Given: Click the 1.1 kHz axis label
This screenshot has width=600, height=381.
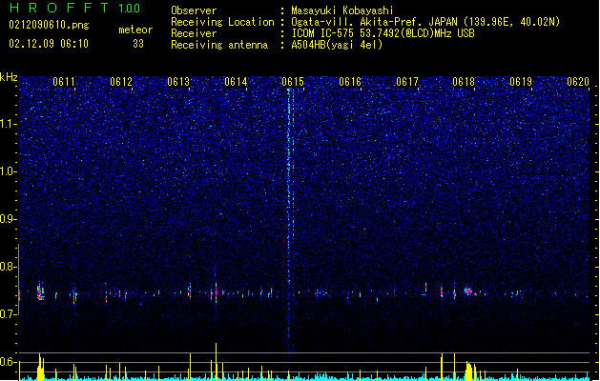Looking at the screenshot, I should pyautogui.click(x=8, y=124).
